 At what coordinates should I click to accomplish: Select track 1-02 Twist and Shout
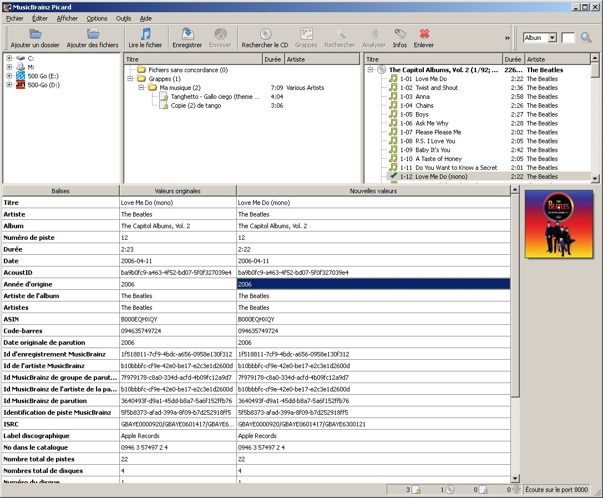point(437,87)
